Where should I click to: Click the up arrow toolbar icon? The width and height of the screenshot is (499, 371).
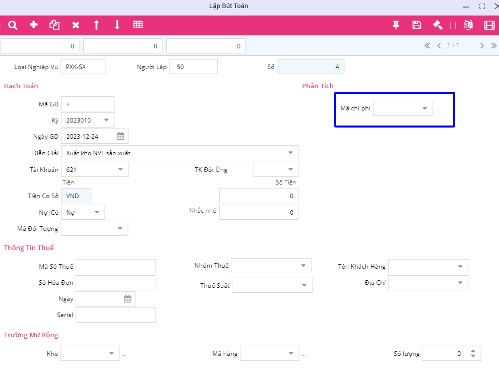click(x=96, y=25)
